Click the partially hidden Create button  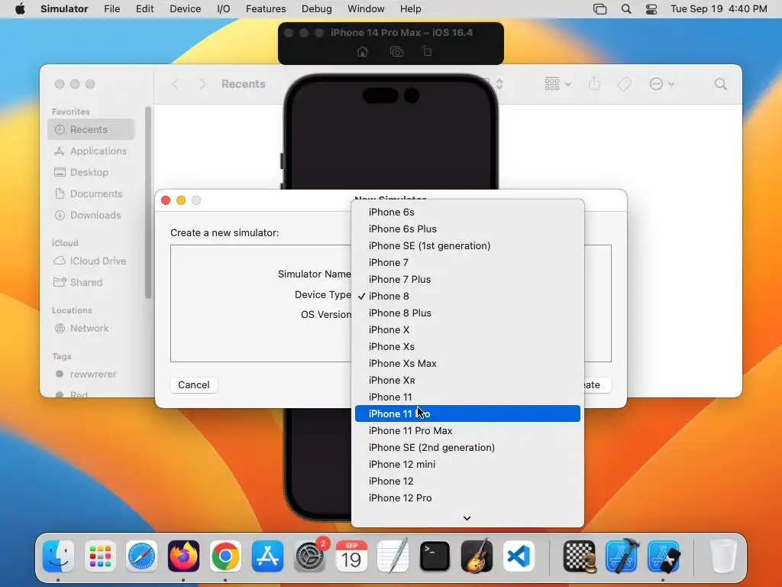[x=597, y=385]
